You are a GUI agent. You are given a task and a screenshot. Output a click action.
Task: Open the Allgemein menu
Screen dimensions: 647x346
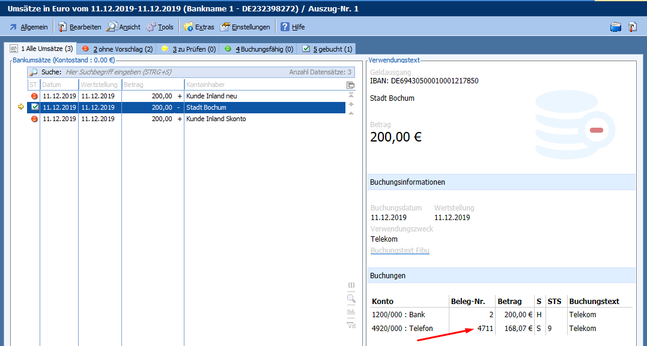point(28,27)
